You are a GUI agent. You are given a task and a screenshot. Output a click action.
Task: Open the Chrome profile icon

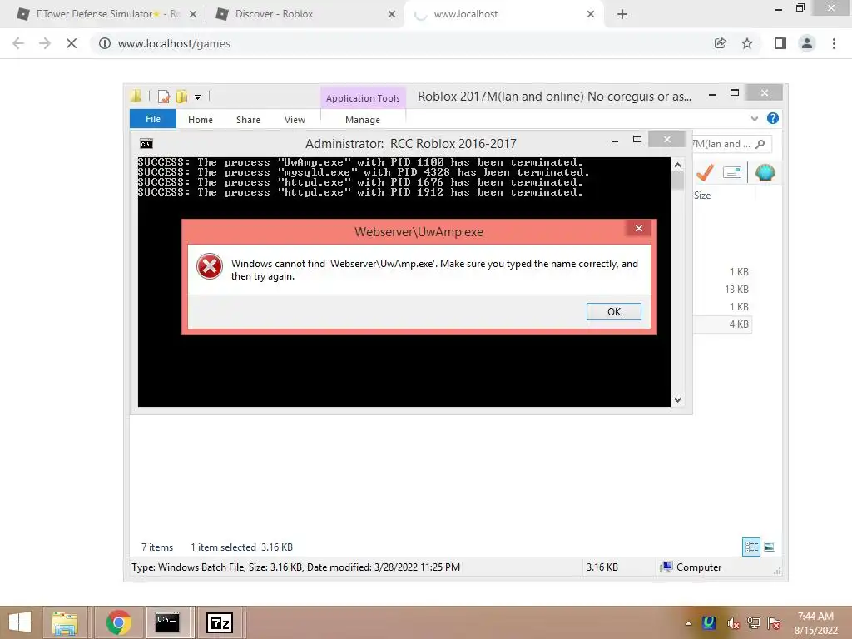coord(807,43)
